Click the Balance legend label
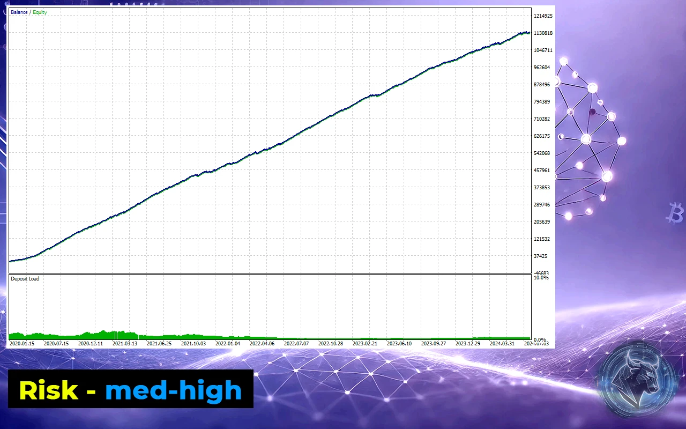This screenshot has height=429, width=686. point(19,12)
